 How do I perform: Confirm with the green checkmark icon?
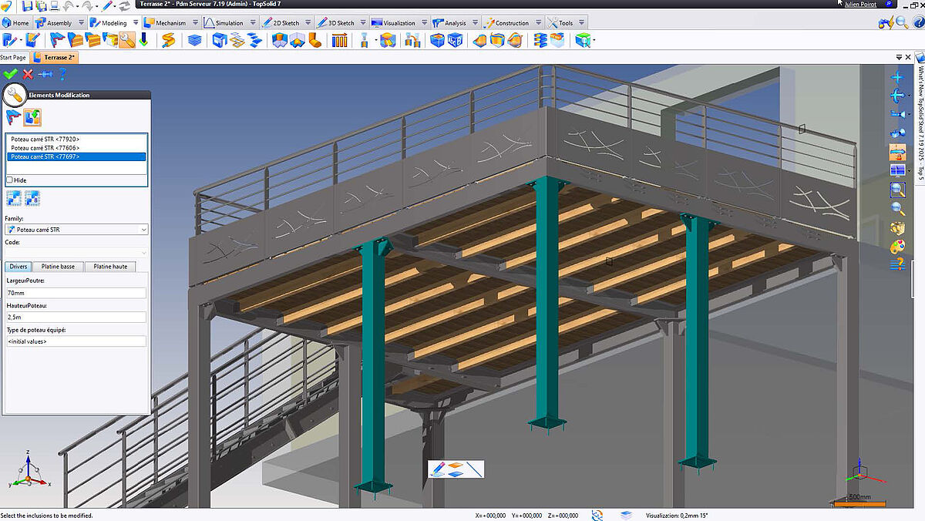[x=10, y=74]
